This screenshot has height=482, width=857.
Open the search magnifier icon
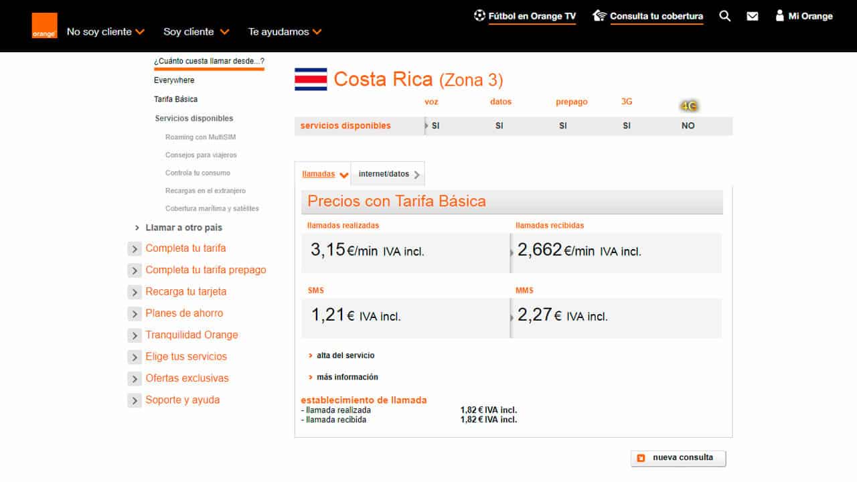click(x=724, y=16)
